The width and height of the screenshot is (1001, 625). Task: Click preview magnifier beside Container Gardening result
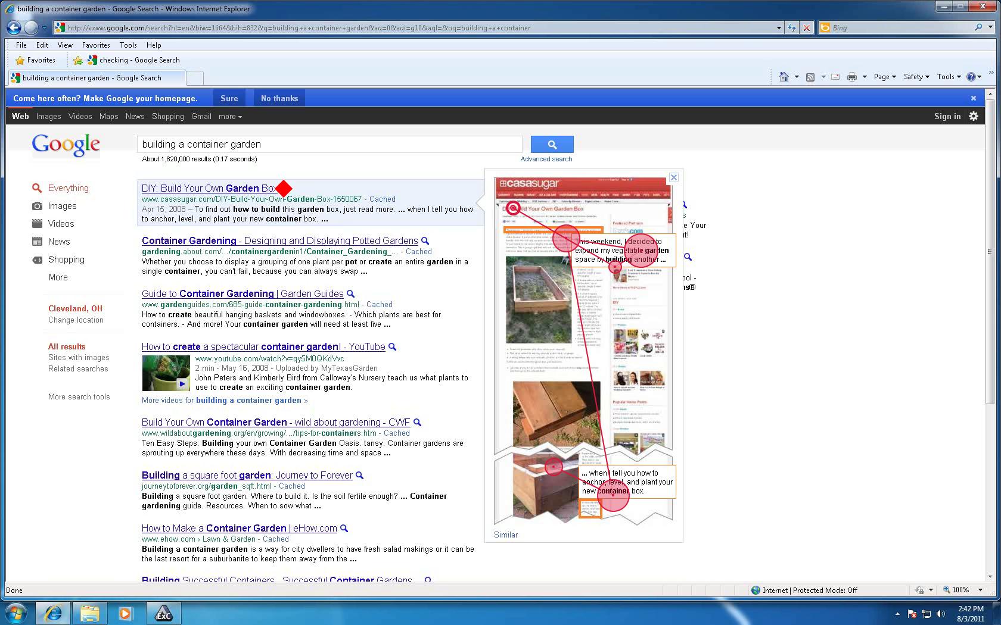(x=425, y=241)
